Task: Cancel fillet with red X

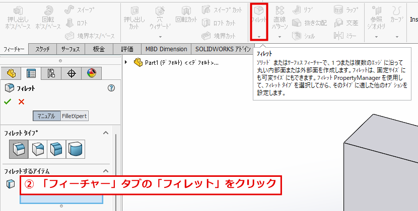Action: point(21,101)
